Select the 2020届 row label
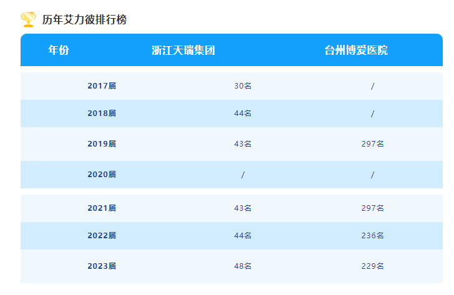The width and height of the screenshot is (454, 295). click(102, 175)
